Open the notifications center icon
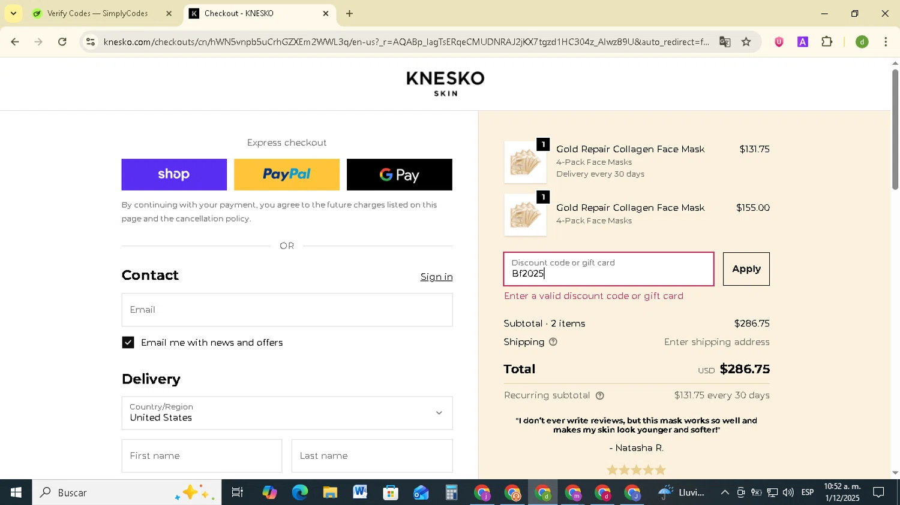900x505 pixels. (x=879, y=492)
